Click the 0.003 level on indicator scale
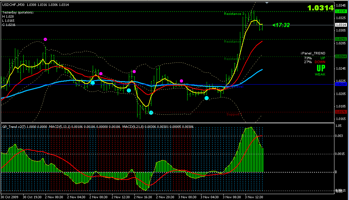This screenshot has height=200, width=349. [x=339, y=136]
